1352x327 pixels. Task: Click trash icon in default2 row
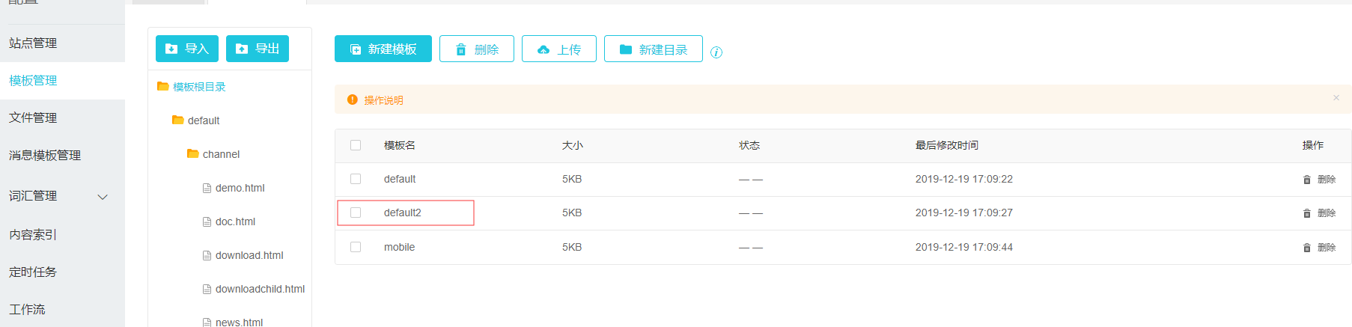[1307, 213]
